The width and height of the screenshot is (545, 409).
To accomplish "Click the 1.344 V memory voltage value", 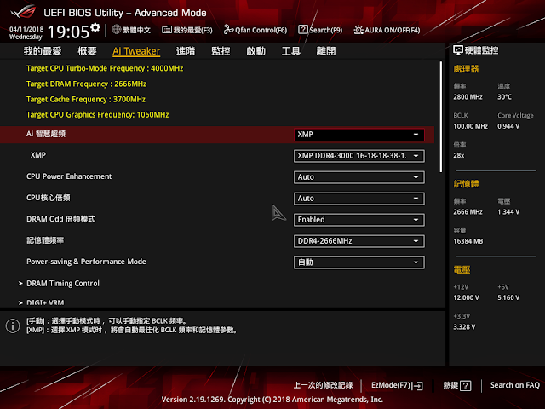I will click(508, 212).
